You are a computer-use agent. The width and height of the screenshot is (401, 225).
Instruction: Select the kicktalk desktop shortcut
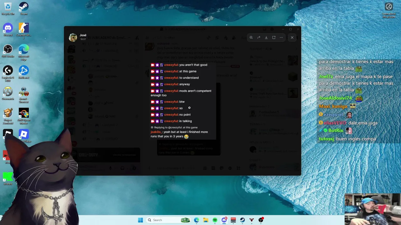click(8, 178)
